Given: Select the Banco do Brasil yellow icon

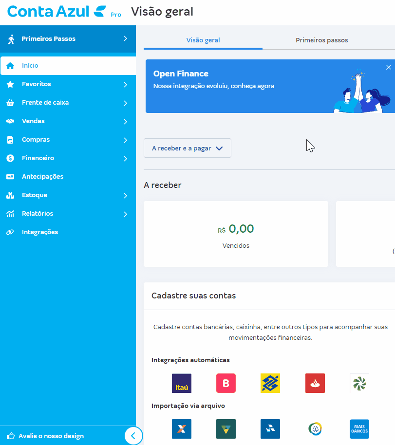Looking at the screenshot, I should pos(270,383).
